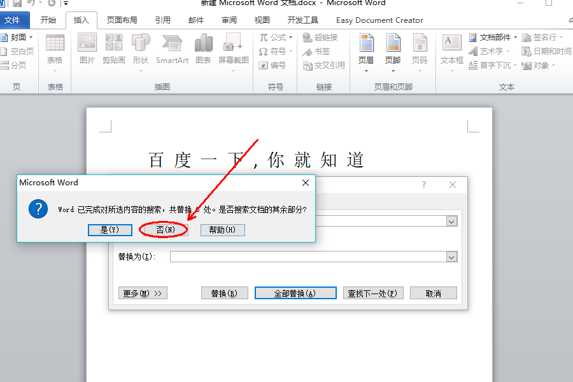573x382 pixels.
Task: Open the 页脚 footer menu
Action: 393,53
